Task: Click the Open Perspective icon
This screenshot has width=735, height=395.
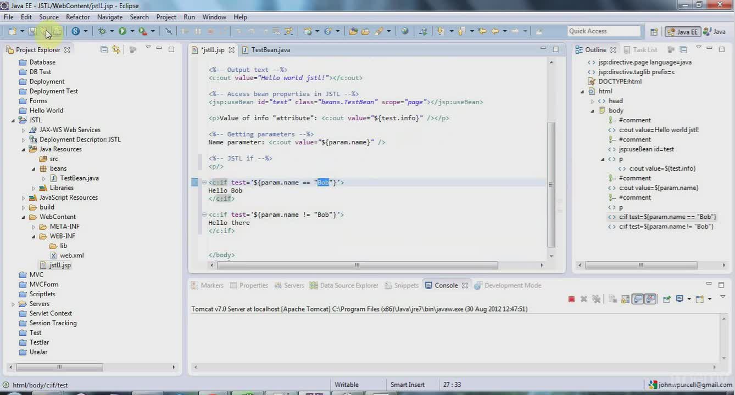Action: pyautogui.click(x=654, y=32)
